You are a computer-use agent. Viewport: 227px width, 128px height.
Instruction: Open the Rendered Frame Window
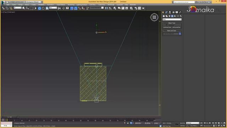pyautogui.click(x=139, y=8)
